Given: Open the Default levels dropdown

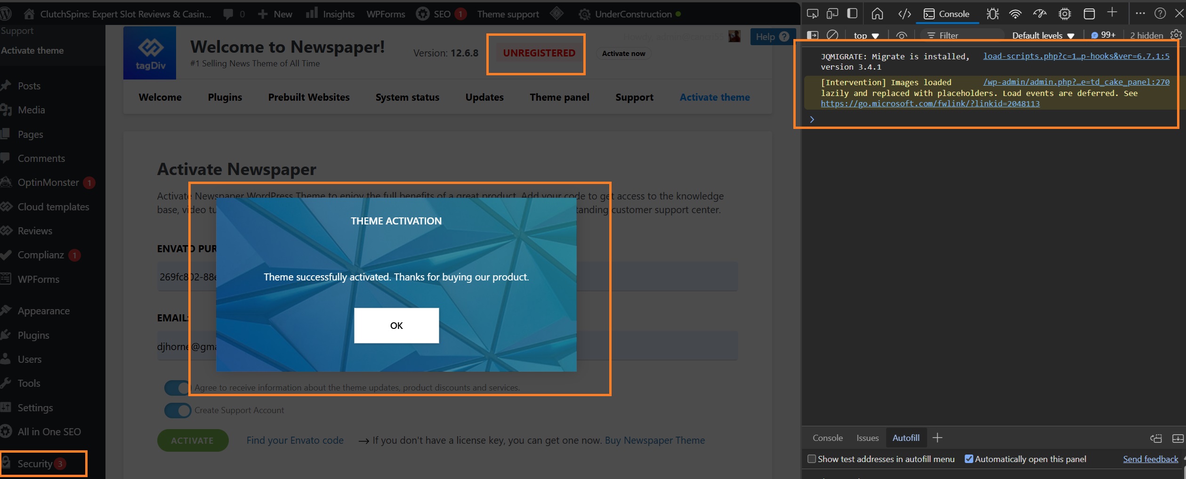Looking at the screenshot, I should (1043, 36).
